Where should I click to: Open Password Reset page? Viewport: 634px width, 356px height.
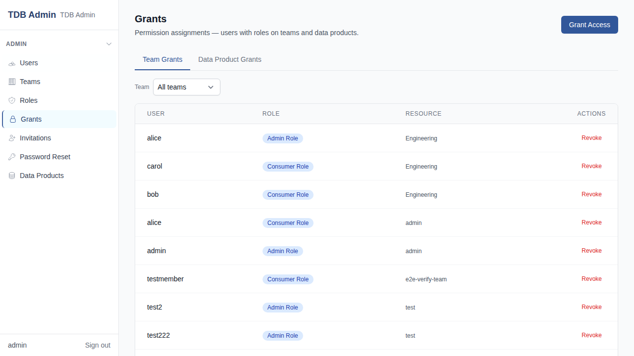click(x=59, y=157)
